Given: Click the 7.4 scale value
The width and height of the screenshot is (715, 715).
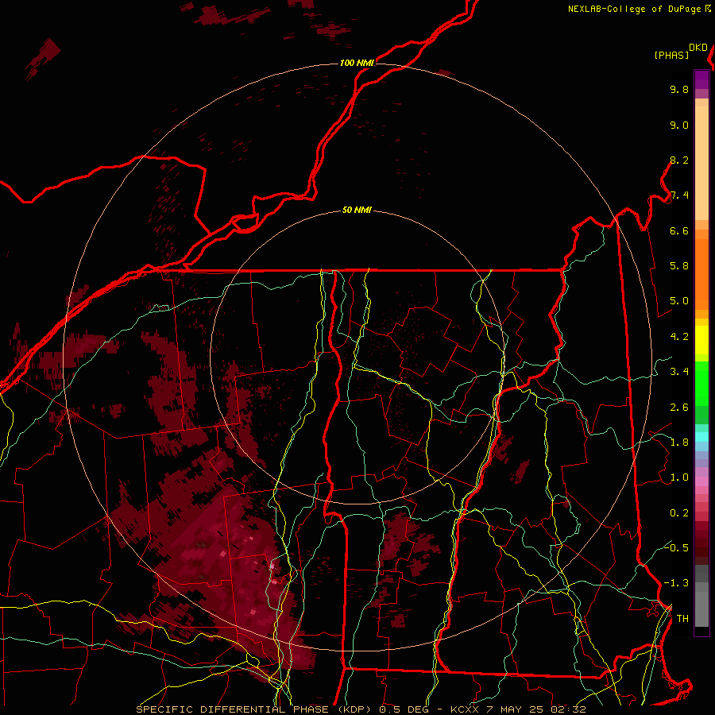Looking at the screenshot, I should (x=679, y=195).
